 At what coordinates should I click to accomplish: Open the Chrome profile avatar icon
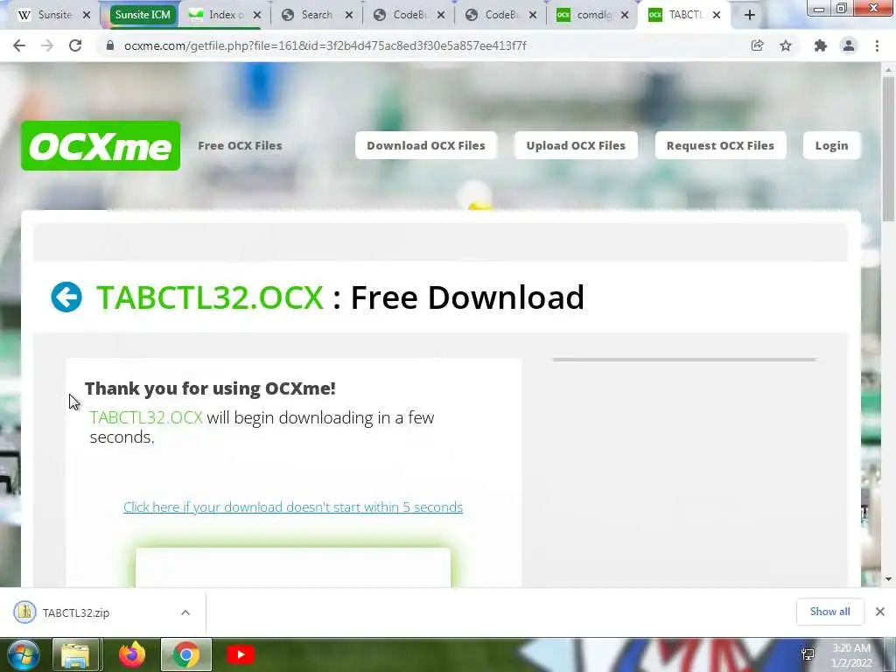[849, 45]
